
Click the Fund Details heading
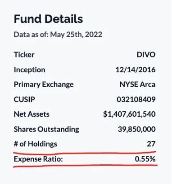[x=48, y=19]
